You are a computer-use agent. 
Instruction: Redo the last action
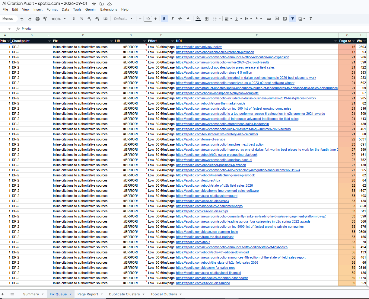(30, 19)
